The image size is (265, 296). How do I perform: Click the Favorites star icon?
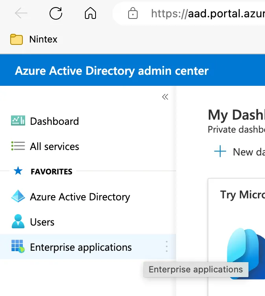[18, 171]
